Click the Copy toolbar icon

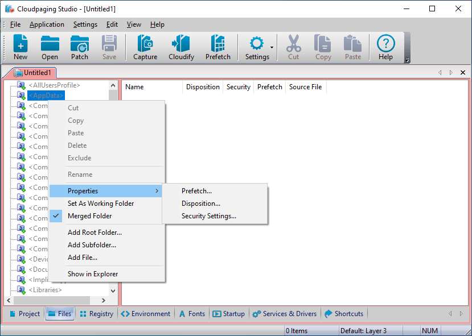pos(323,48)
